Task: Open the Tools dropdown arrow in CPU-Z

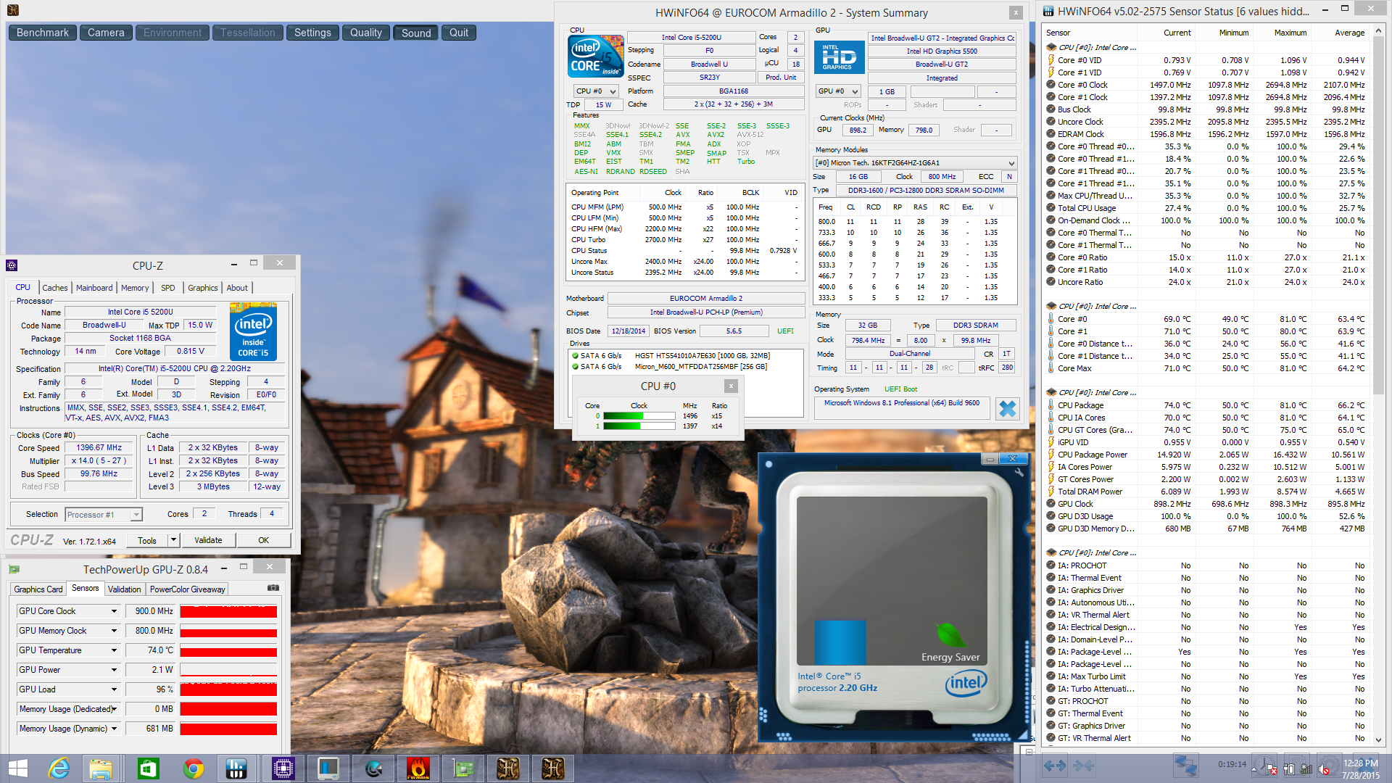Action: coord(173,540)
